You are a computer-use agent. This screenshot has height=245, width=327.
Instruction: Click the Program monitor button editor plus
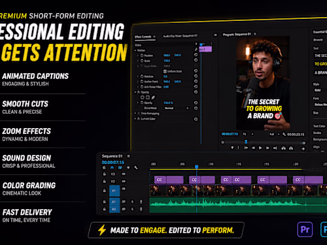pos(303,149)
